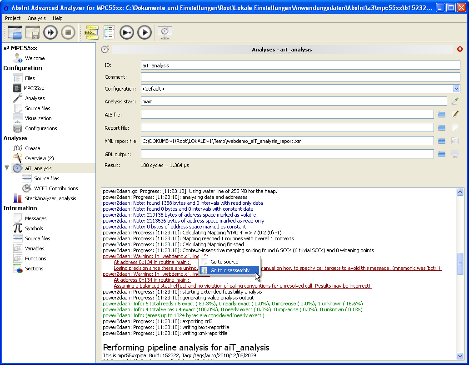The image size is (469, 365).
Task: Browse for an AIS file with the folder icon
Action: (x=441, y=114)
